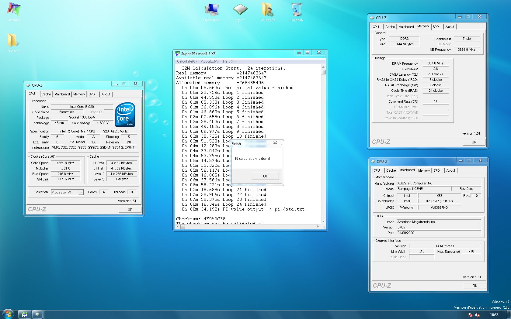Click the muted volume tray icon
This screenshot has height=319, width=511.
click(478, 315)
